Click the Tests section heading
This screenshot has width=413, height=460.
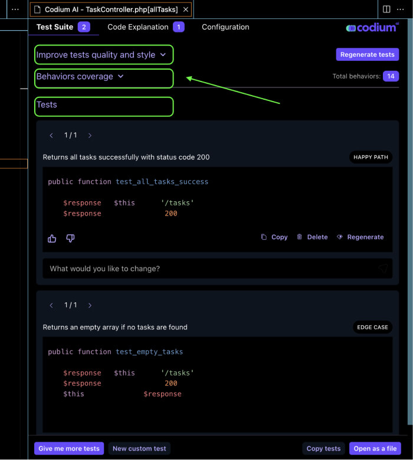(x=47, y=105)
